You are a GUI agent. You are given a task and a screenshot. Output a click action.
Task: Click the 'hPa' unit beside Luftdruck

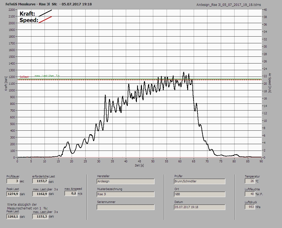point(258,207)
